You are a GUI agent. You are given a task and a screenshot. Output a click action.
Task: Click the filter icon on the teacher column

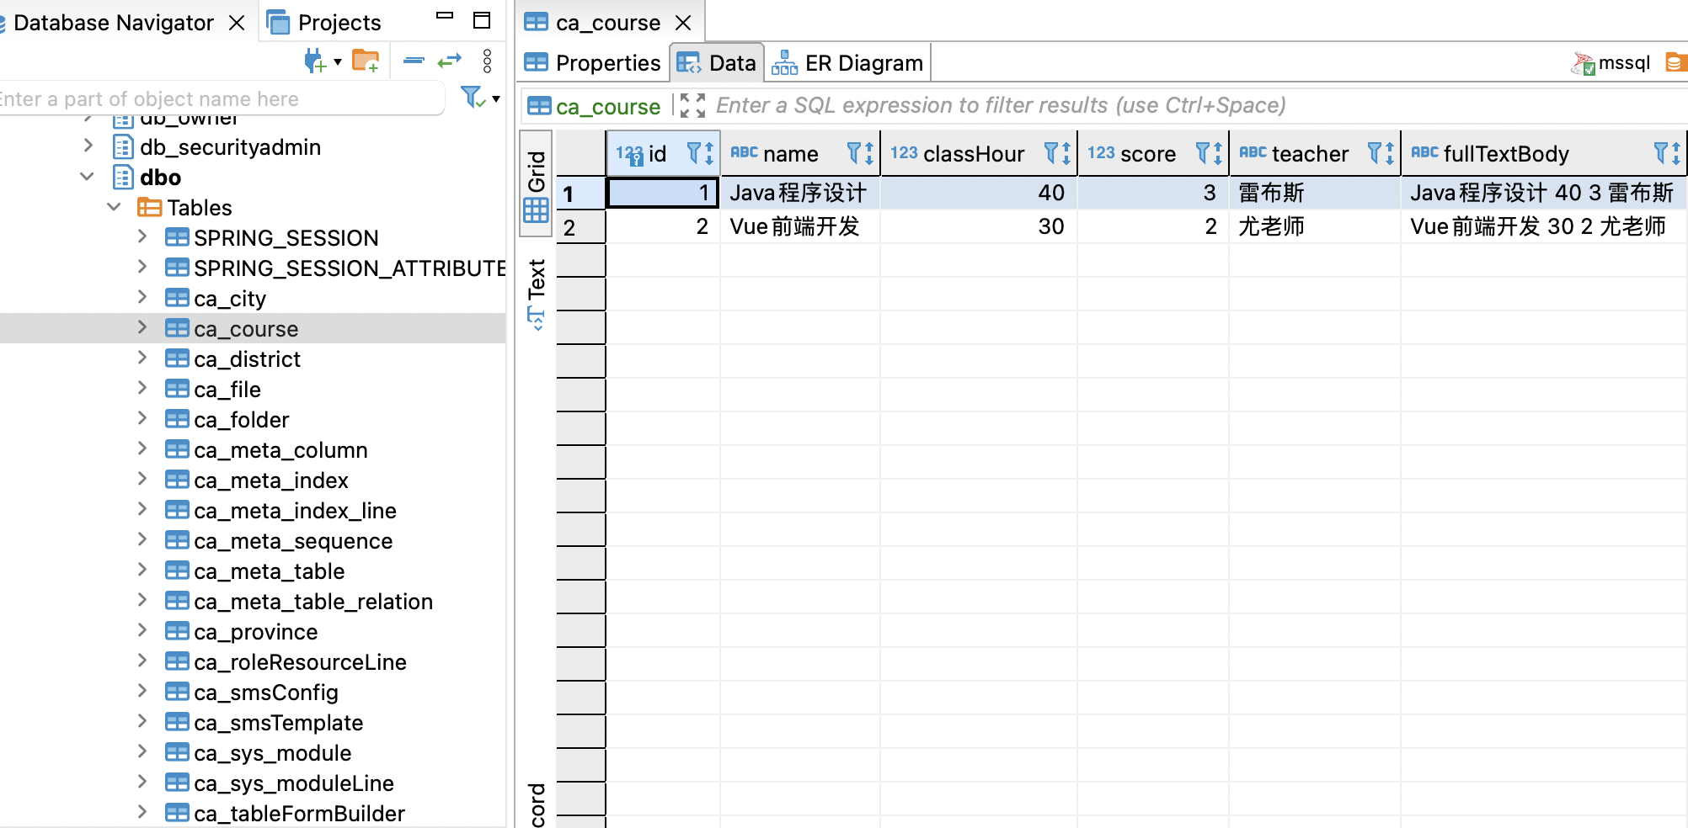coord(1375,153)
